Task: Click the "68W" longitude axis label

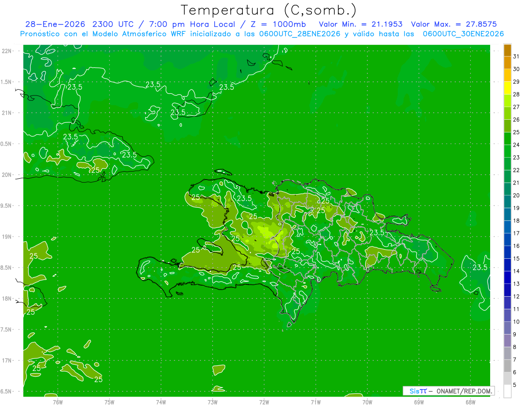Action: pyautogui.click(x=470, y=402)
